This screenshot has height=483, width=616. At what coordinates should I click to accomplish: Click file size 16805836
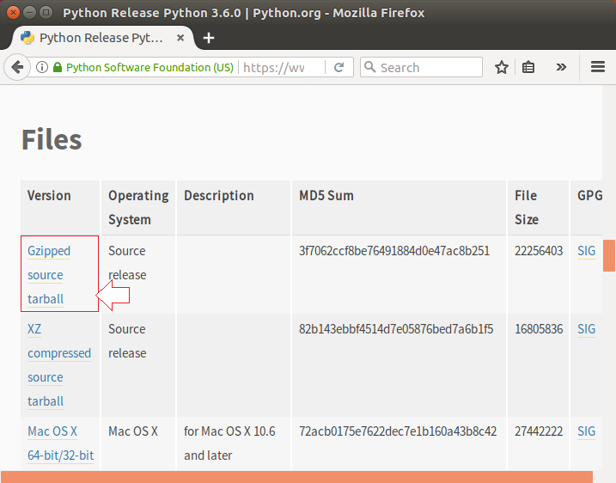539,329
